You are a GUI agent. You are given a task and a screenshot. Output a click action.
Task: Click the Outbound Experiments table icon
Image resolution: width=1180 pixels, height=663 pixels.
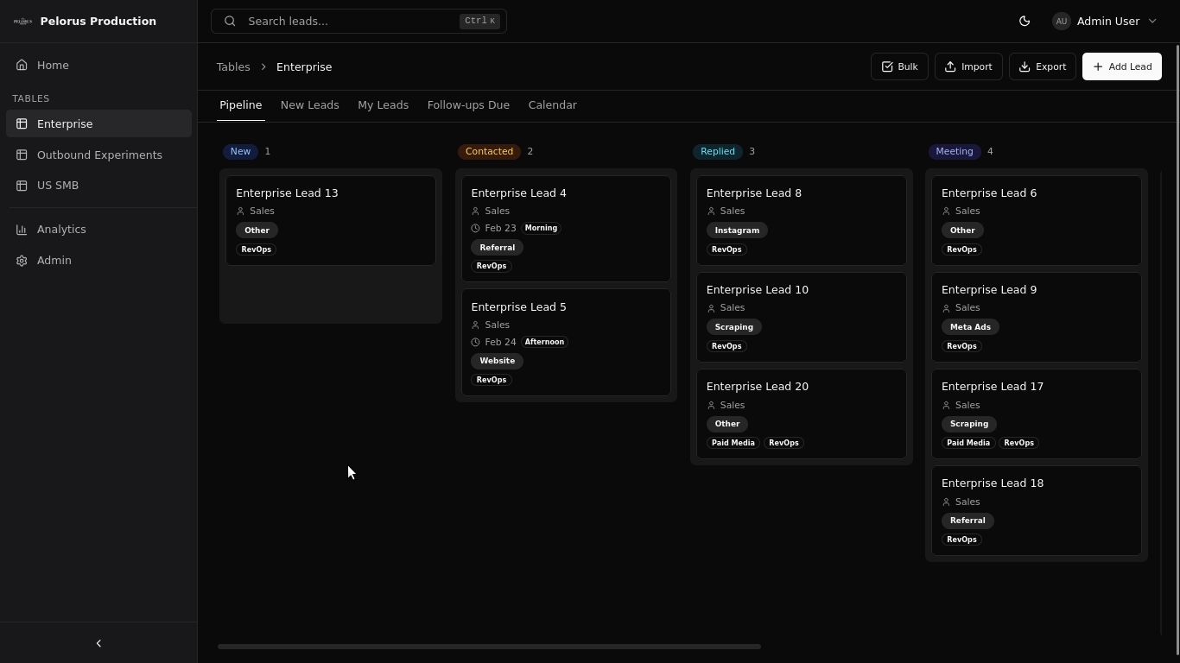[22, 155]
